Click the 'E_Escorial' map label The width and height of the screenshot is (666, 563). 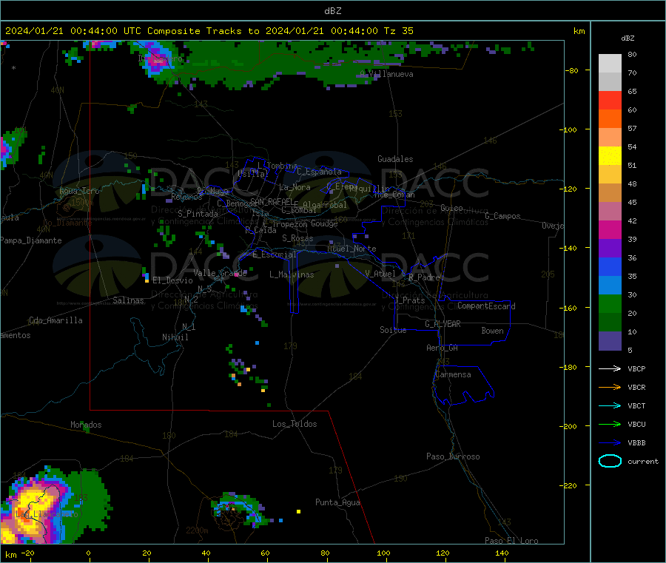[275, 254]
